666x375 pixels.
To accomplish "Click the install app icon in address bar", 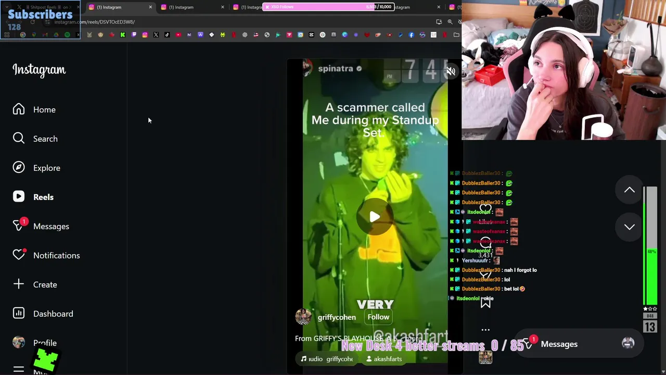I will [439, 22].
